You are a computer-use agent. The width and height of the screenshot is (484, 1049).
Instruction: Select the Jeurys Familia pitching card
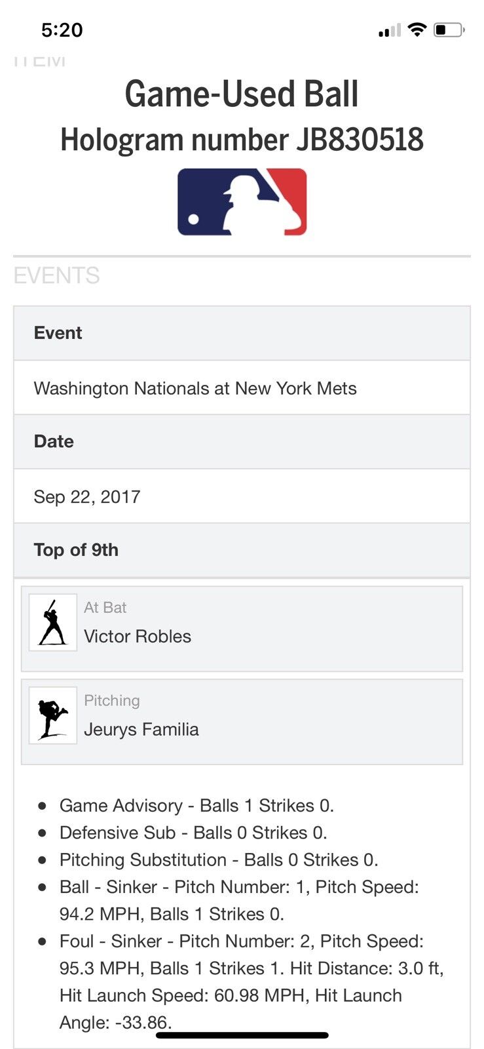coord(242,721)
